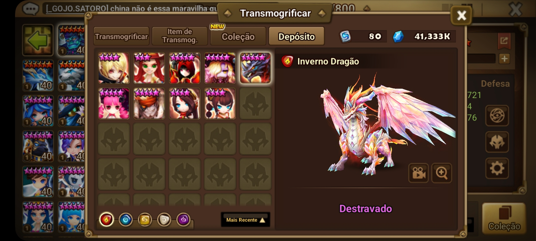Viewport: 536px width, 241px height.
Task: Click the green back arrow icon
Action: (x=38, y=40)
